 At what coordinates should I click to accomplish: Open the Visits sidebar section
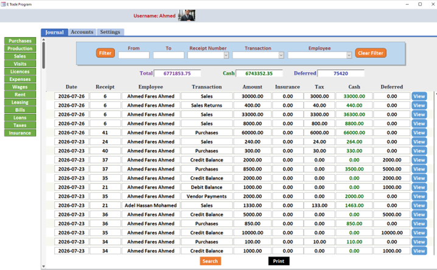[20, 64]
